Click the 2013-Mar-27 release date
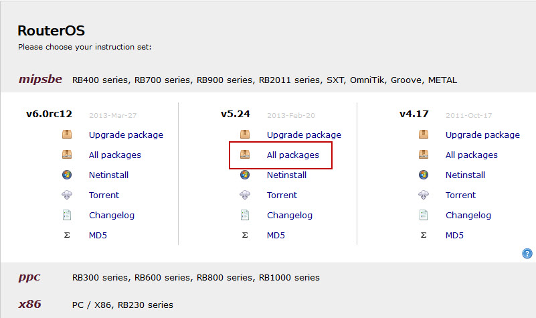Image resolution: width=536 pixels, height=318 pixels. tap(113, 116)
